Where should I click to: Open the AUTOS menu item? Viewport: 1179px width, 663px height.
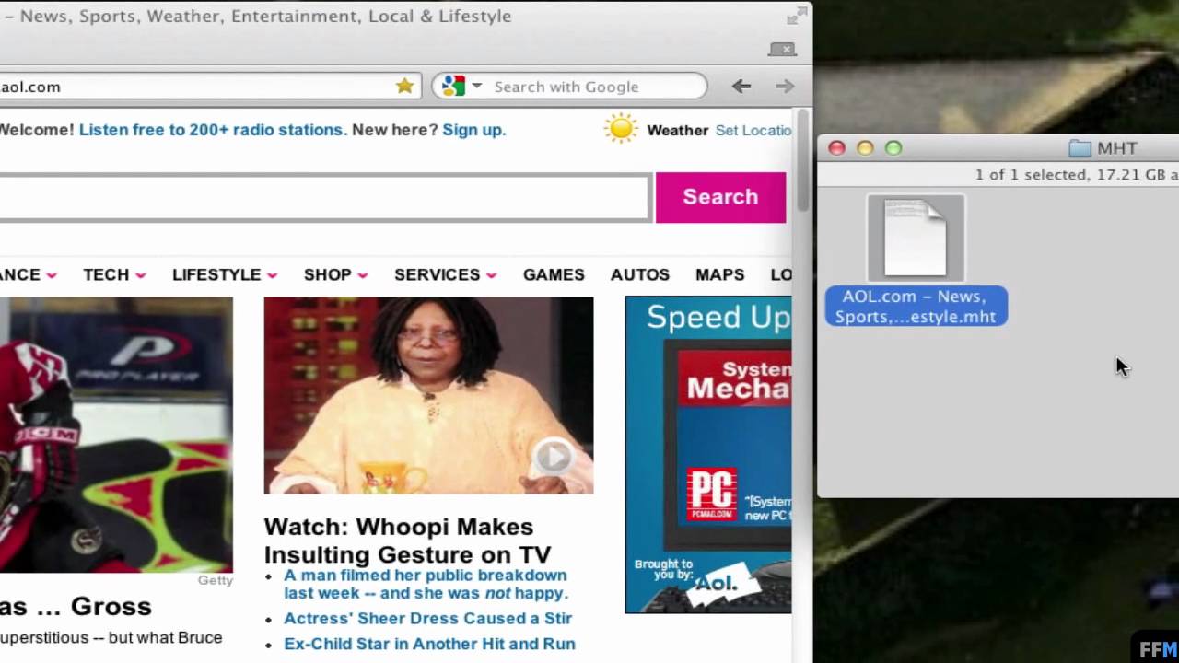pos(640,274)
